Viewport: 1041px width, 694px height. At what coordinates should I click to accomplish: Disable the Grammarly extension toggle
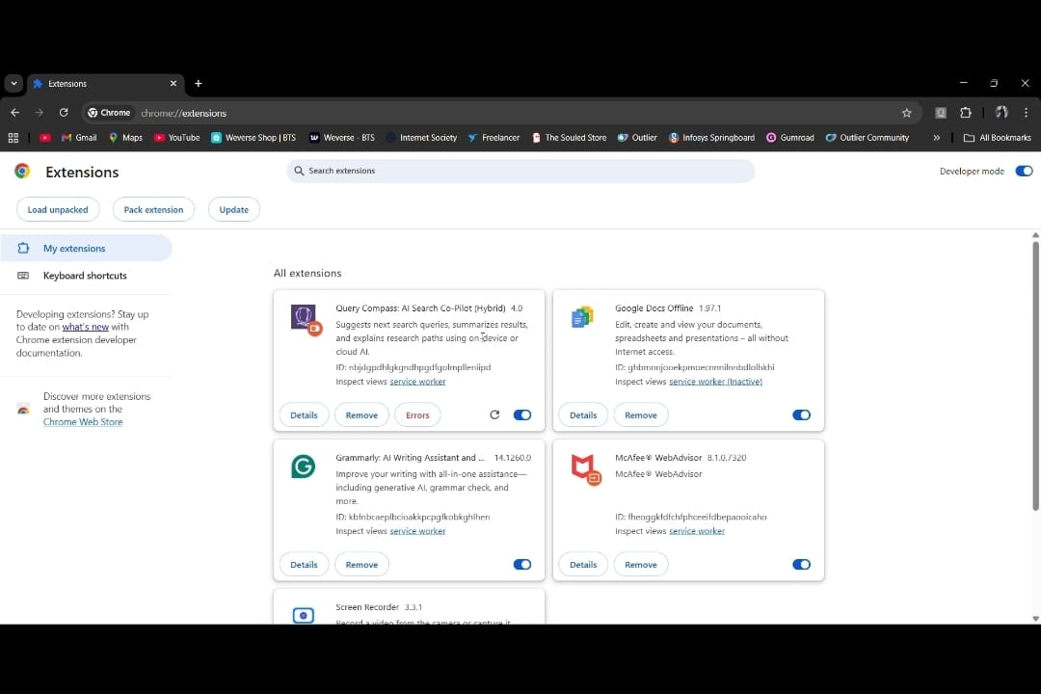[x=522, y=565]
